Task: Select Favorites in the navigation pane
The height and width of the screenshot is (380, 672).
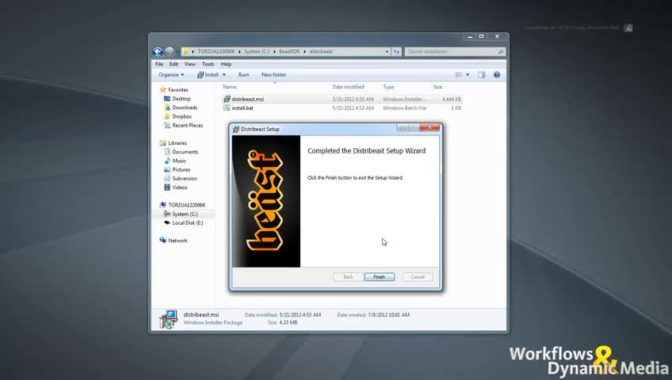Action: [178, 90]
